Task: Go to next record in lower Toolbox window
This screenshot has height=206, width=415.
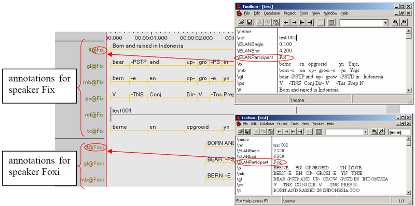Action: point(287,131)
